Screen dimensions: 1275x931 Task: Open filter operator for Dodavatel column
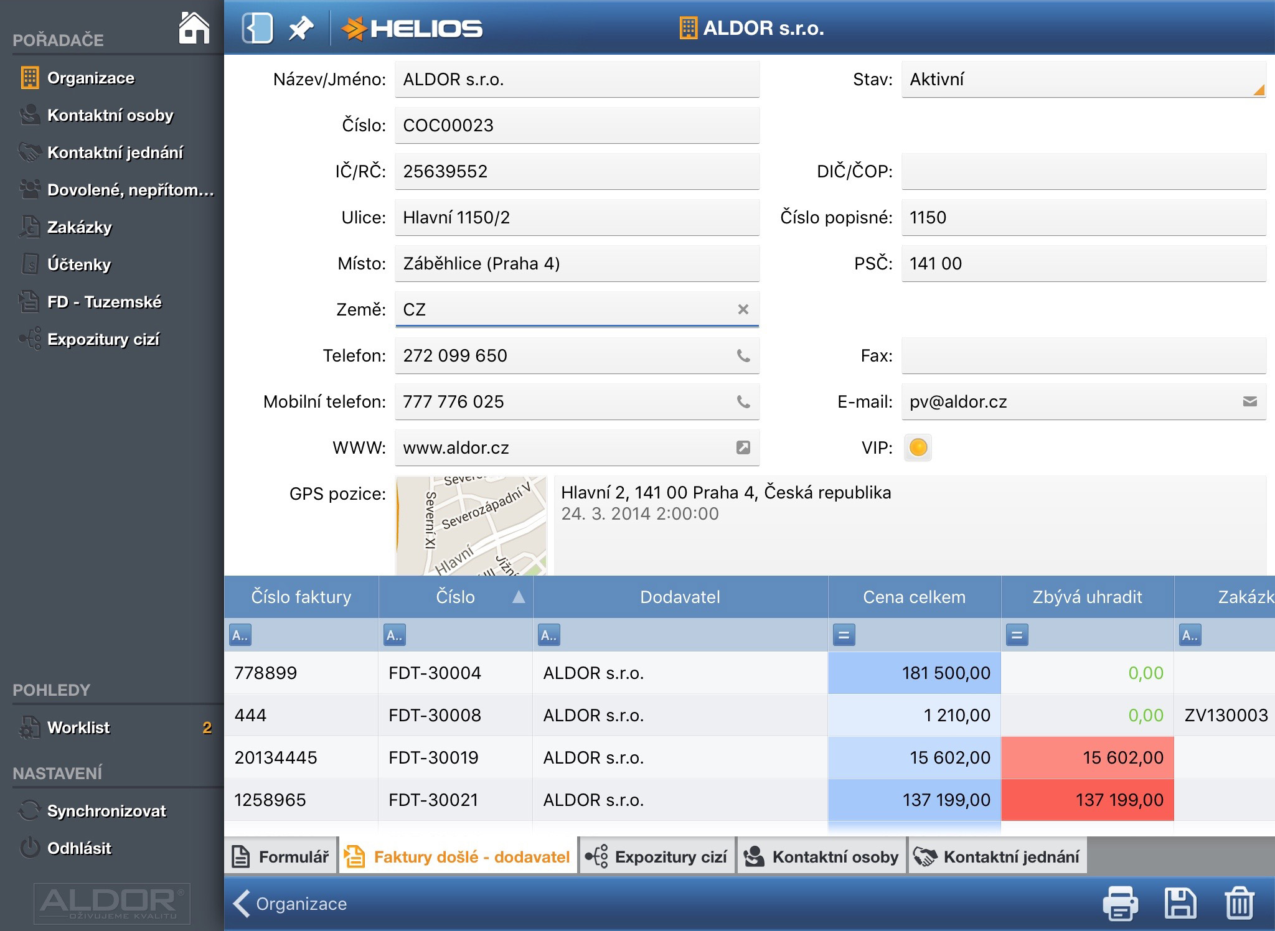[549, 635]
